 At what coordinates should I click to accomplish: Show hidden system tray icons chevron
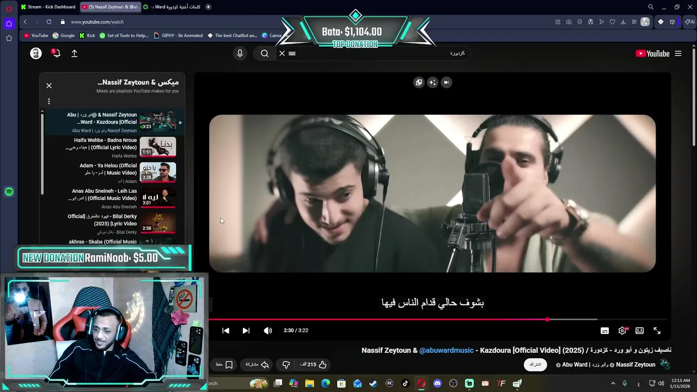tap(613, 383)
